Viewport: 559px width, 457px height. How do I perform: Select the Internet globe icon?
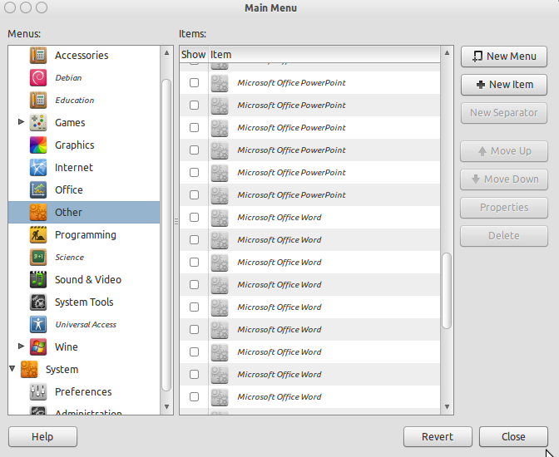pyautogui.click(x=38, y=167)
